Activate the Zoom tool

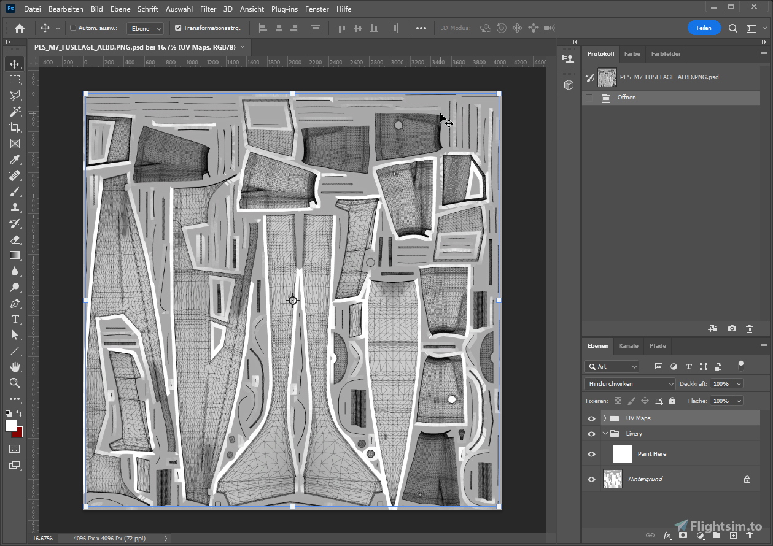[15, 383]
